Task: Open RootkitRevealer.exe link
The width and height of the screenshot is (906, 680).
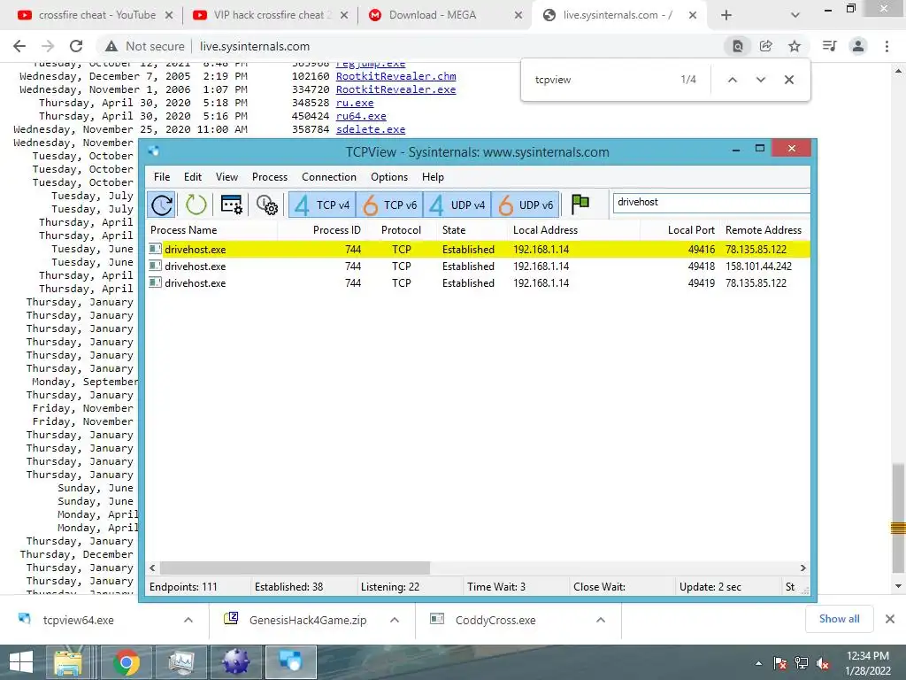Action: point(395,89)
